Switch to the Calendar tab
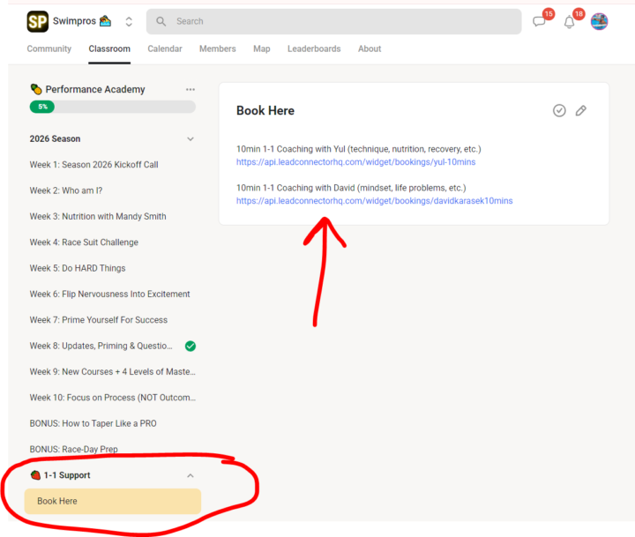The width and height of the screenshot is (635, 537). (165, 48)
